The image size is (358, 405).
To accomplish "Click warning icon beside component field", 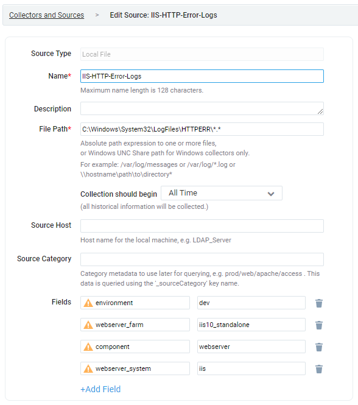I will pos(88,347).
